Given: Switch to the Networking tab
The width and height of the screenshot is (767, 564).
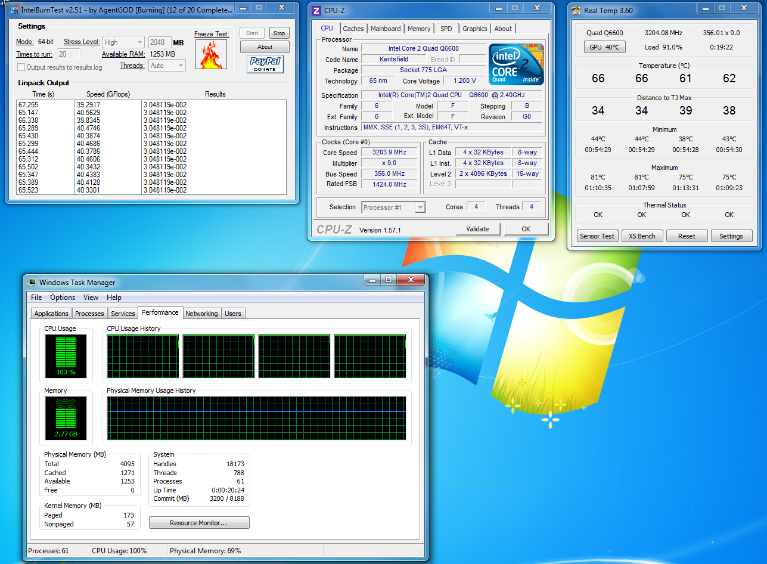Looking at the screenshot, I should coord(201,314).
